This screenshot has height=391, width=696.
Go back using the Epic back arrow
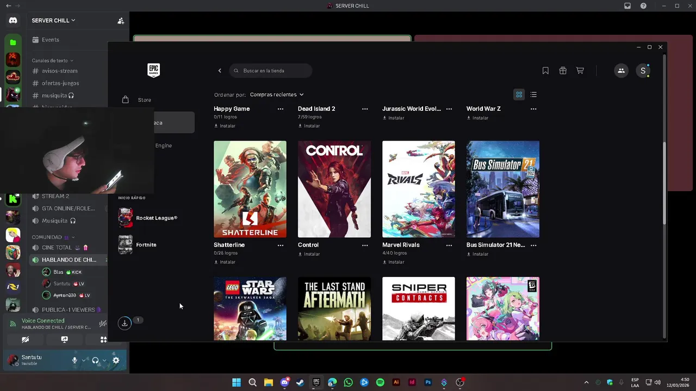pyautogui.click(x=220, y=71)
